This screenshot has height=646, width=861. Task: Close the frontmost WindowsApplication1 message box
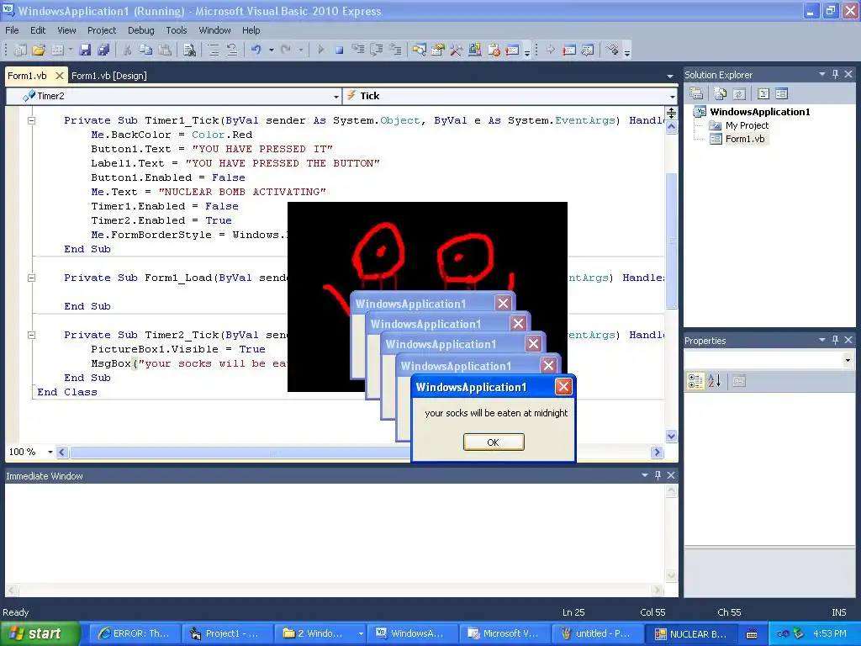[x=563, y=387]
